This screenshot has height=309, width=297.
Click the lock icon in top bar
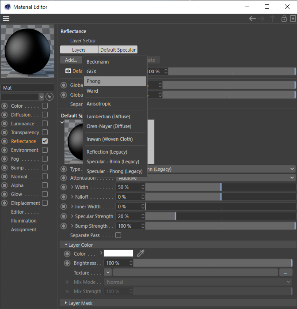pos(285,19)
